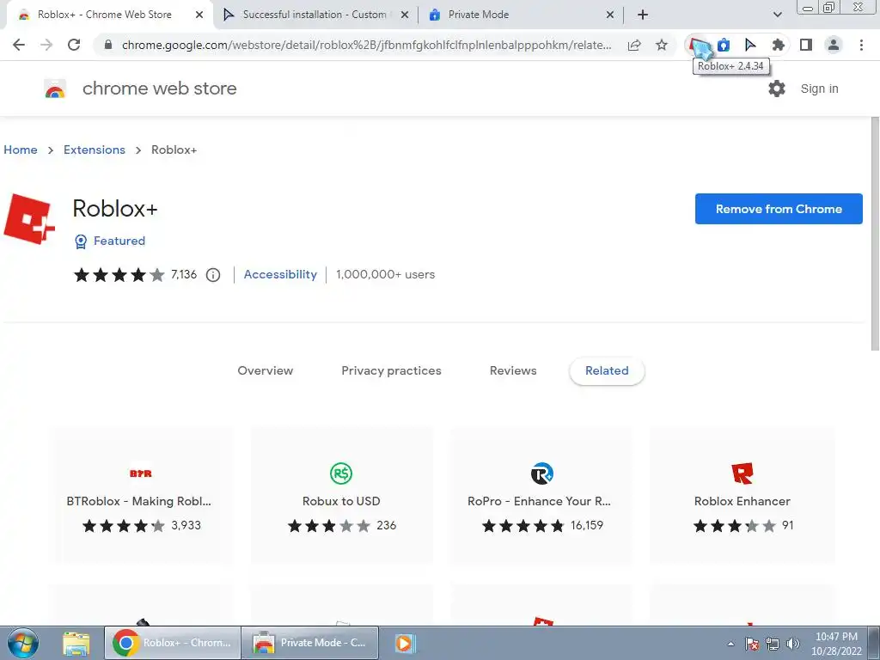Share this page icon in address bar

click(x=634, y=45)
